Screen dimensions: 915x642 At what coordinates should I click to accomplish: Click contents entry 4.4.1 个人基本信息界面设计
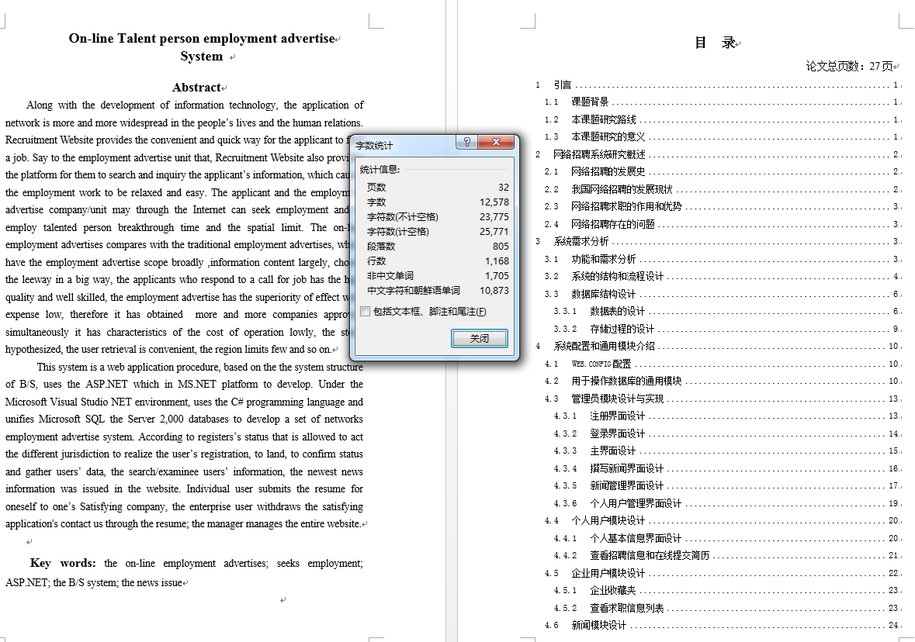pos(728,537)
